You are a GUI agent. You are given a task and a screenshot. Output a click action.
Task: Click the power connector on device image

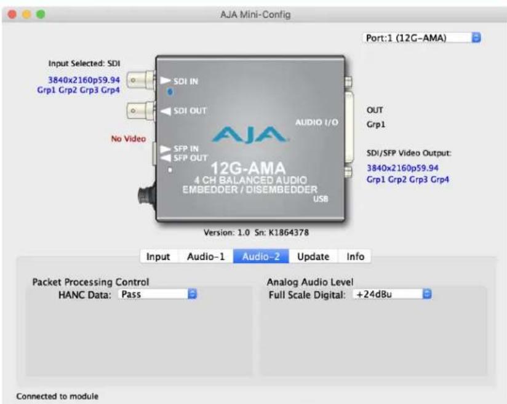coord(146,194)
